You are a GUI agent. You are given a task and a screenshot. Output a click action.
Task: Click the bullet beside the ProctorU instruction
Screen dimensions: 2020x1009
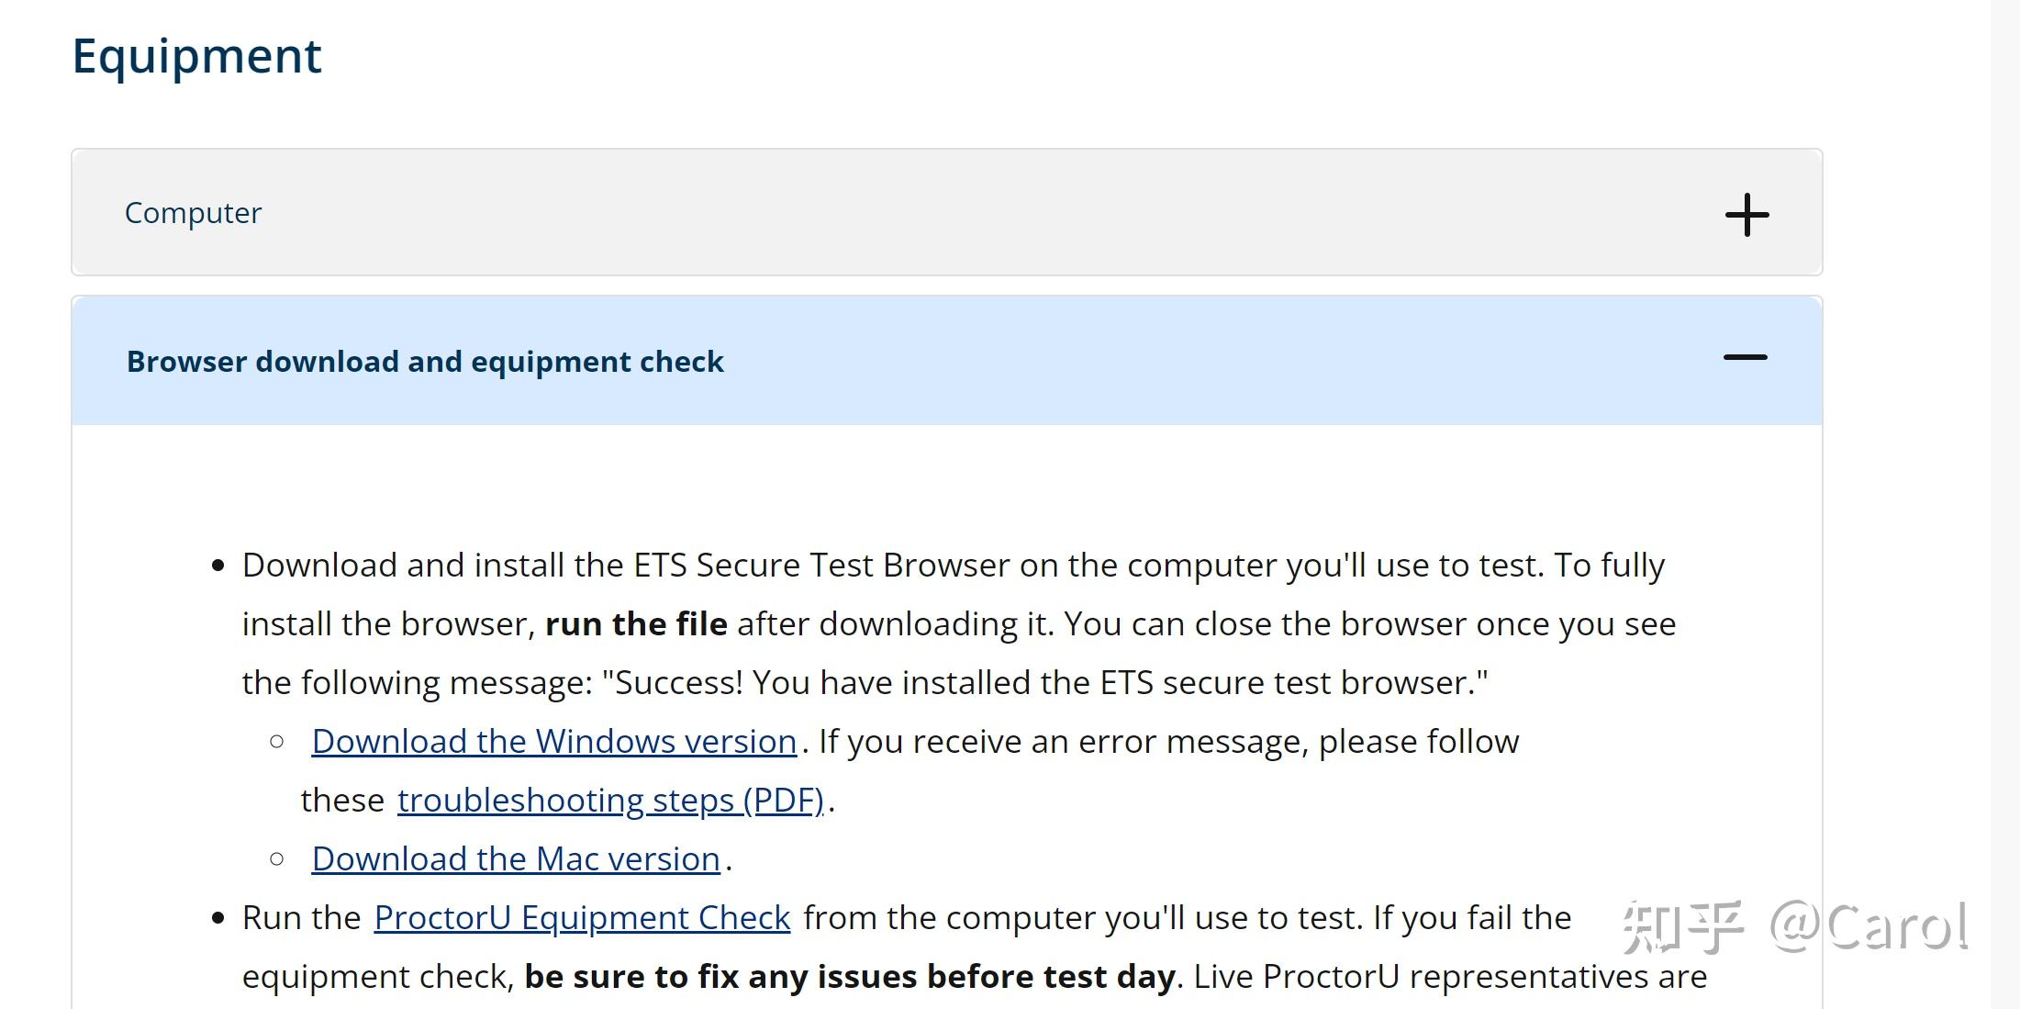218,916
